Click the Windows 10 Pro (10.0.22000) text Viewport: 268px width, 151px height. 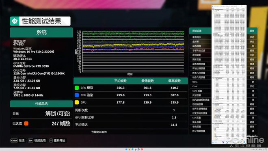(x=34, y=52)
